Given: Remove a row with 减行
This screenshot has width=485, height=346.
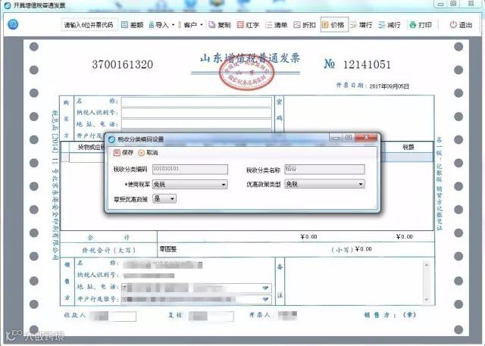Looking at the screenshot, I should 390,25.
